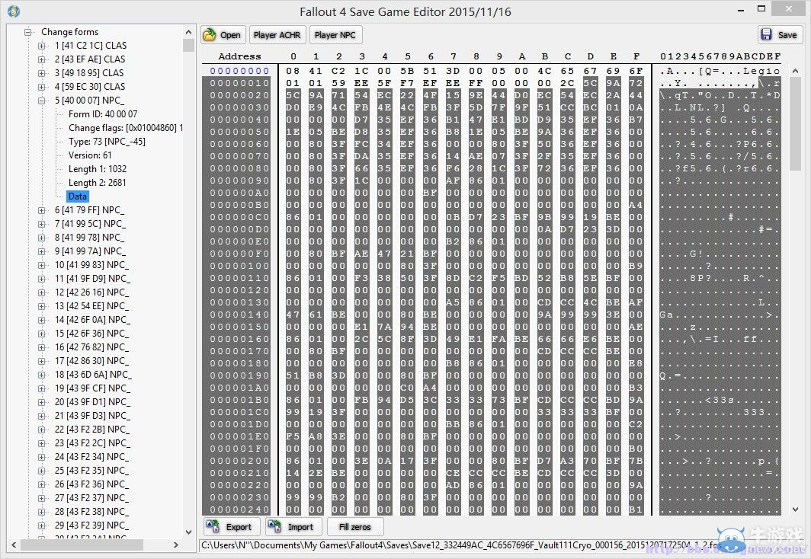
Task: Expand node 2 [43 EF AE] CLAS
Action: (41, 59)
